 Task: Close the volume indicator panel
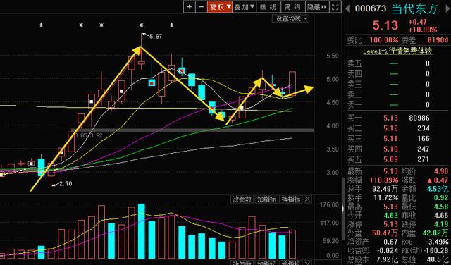(307, 199)
